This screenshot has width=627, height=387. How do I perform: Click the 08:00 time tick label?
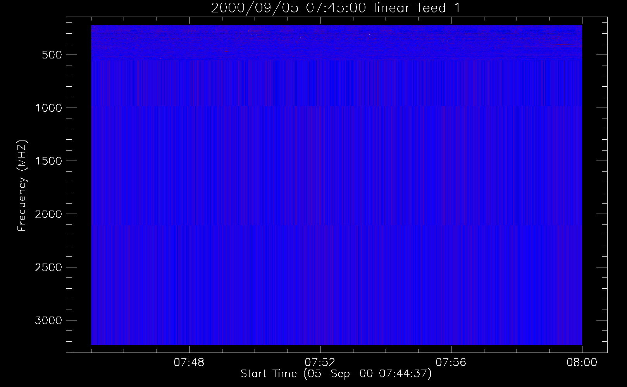coord(582,363)
